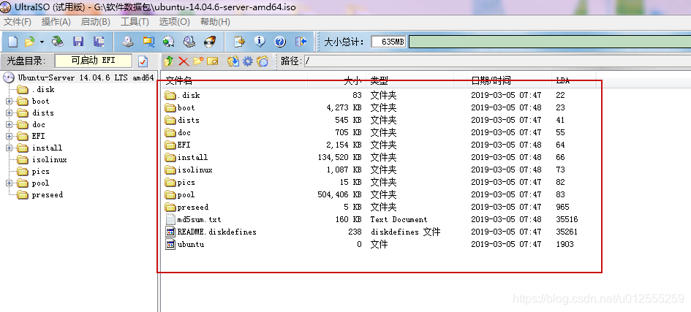Expand the boot tree node
The image size is (691, 312).
9,102
